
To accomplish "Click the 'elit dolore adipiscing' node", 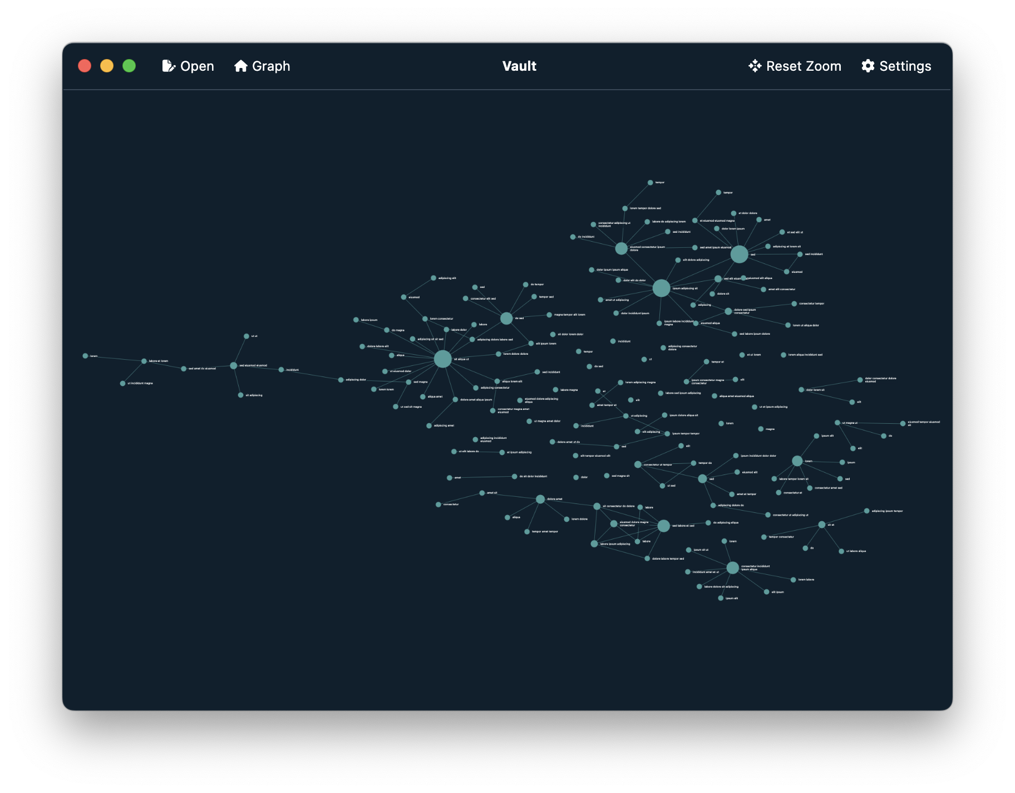I will (678, 260).
